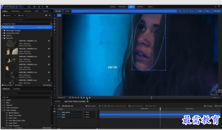Toggle the 2D view button in viewer
This screenshot has height=130, width=222.
tap(59, 15)
